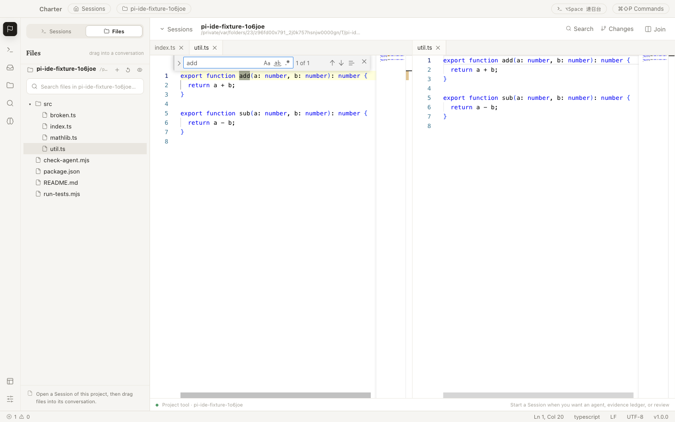Screen dimensions: 675x422
Task: Go to next match arrow
Action: tap(341, 63)
